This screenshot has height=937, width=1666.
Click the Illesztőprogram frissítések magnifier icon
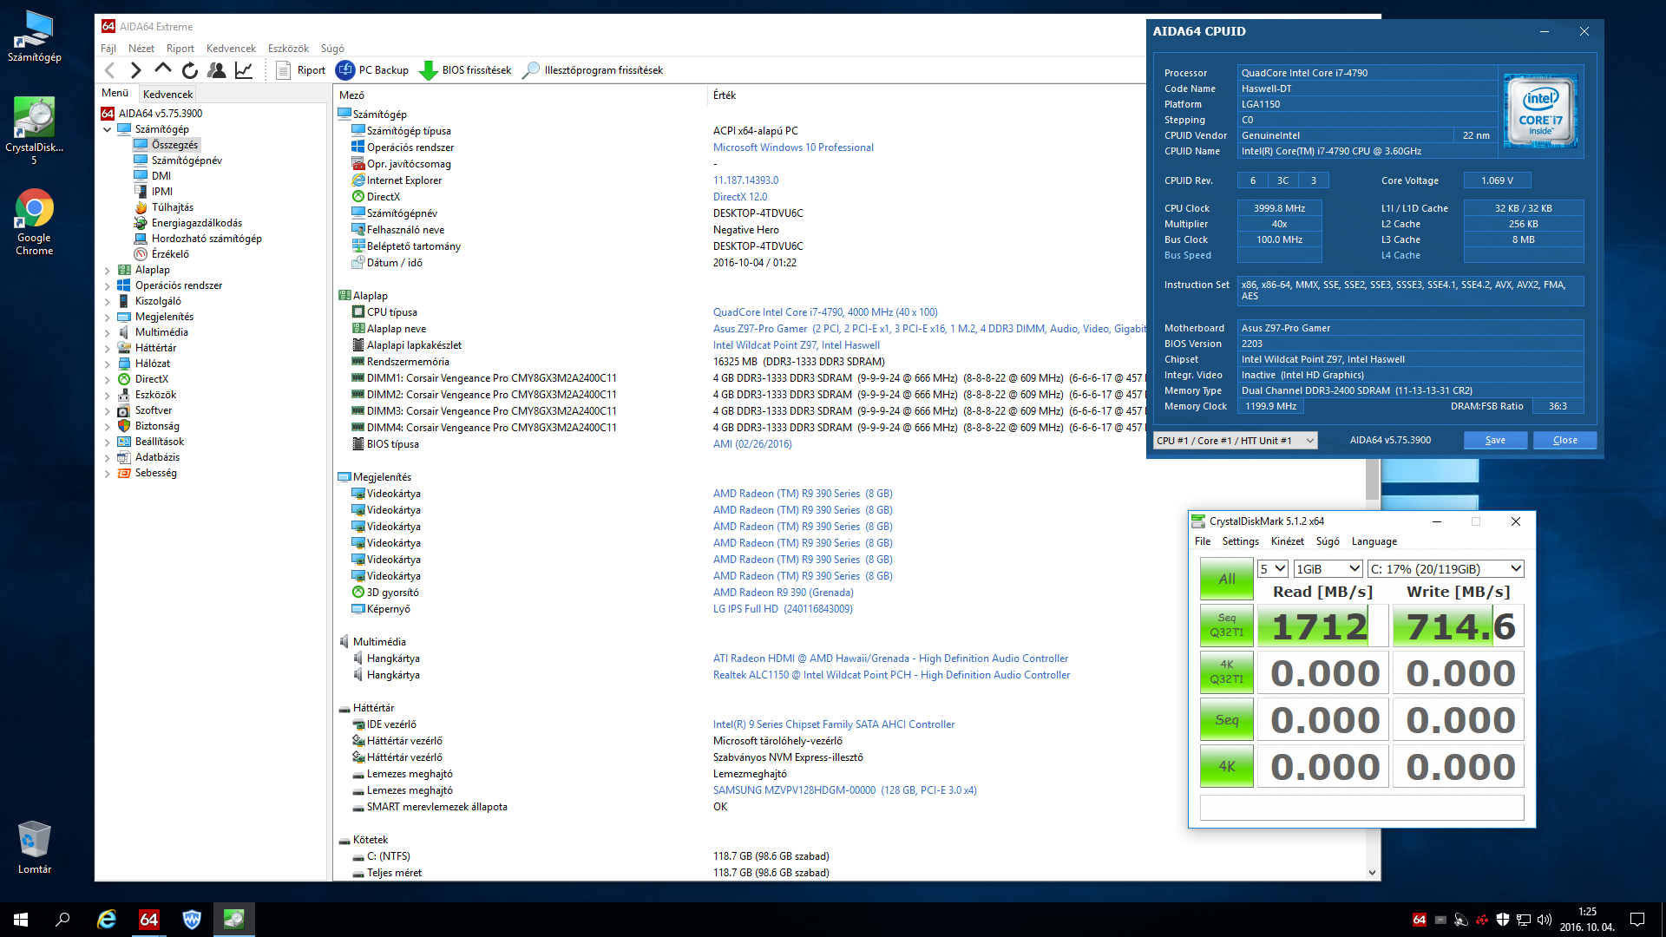tap(531, 70)
